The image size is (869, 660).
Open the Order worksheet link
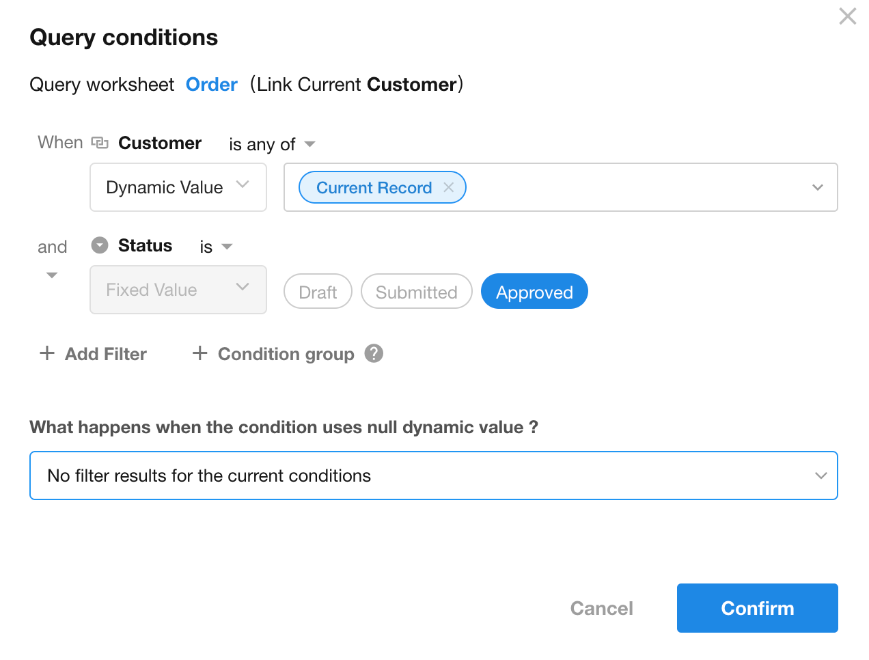(211, 85)
